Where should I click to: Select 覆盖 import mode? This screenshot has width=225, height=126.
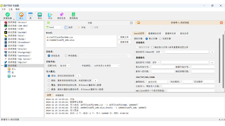click(49, 85)
